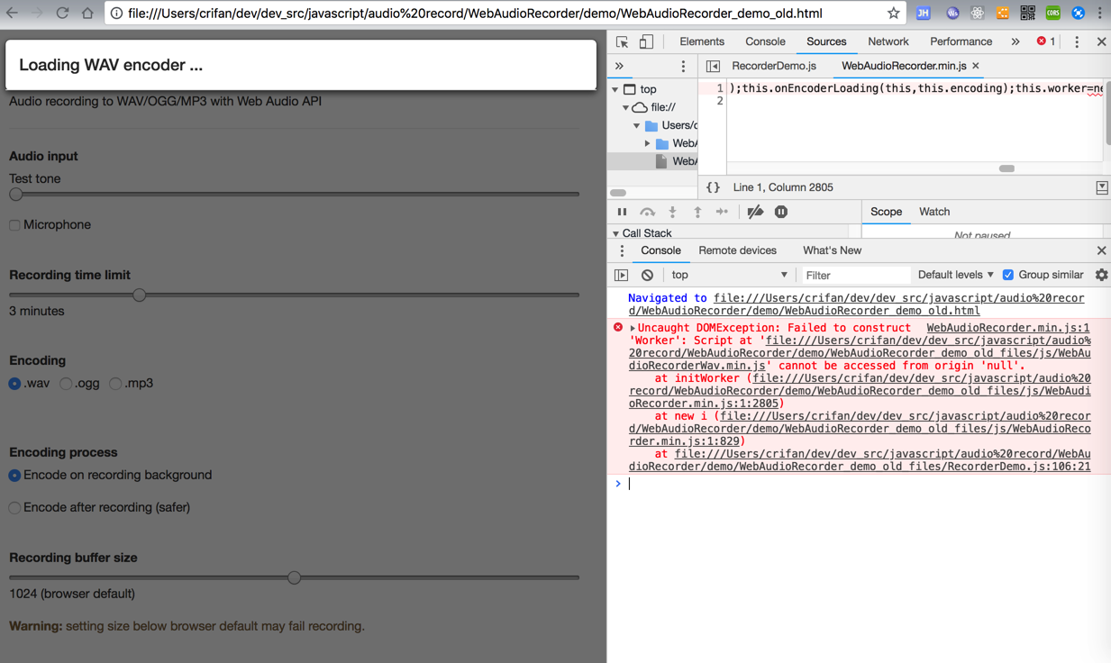This screenshot has height=663, width=1111.
Task: Show the console sidebar
Action: click(x=622, y=275)
